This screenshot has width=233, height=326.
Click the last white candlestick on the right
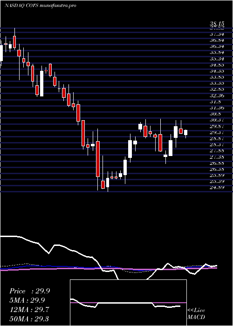[x=185, y=132]
